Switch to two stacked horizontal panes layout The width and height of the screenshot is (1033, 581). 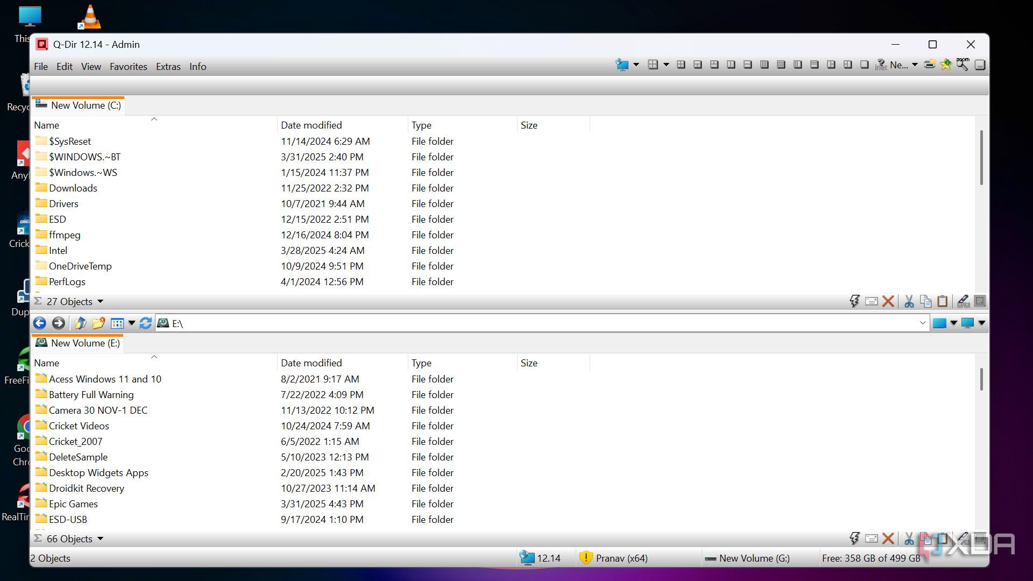tap(747, 65)
